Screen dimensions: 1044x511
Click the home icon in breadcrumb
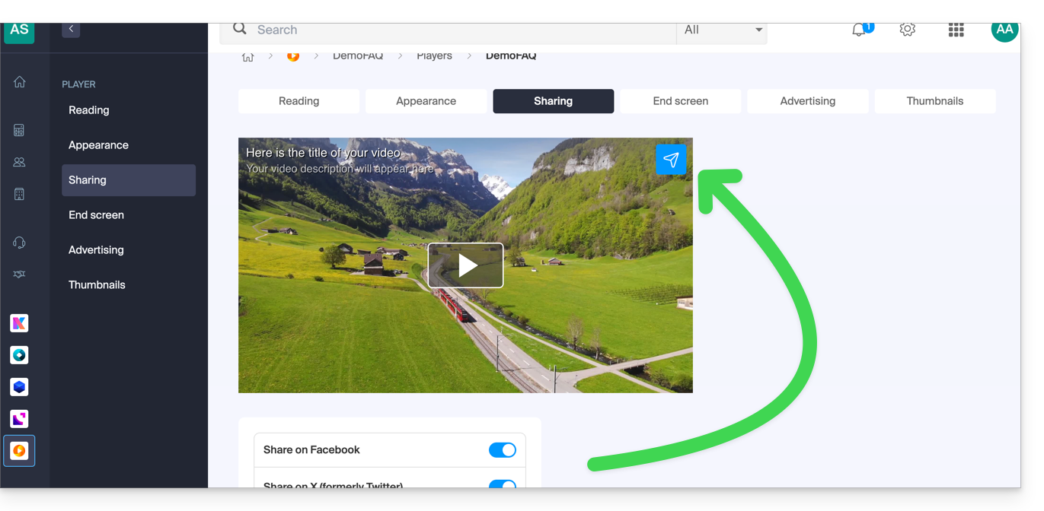point(248,57)
